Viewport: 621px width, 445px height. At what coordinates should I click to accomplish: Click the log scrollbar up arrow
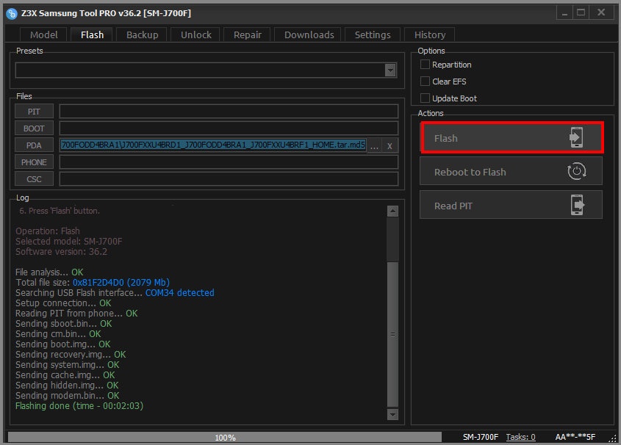[x=392, y=211]
